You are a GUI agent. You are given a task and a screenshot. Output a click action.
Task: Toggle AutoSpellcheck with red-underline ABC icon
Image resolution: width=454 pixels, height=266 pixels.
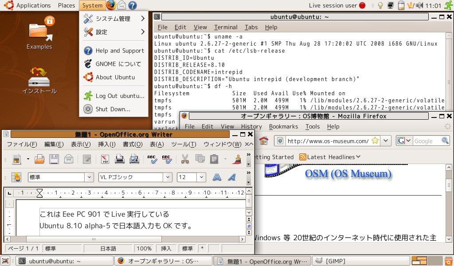tap(167, 159)
